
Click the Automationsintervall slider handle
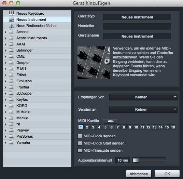tap(136, 160)
